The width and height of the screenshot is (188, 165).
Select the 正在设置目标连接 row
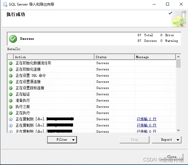pos(92,88)
